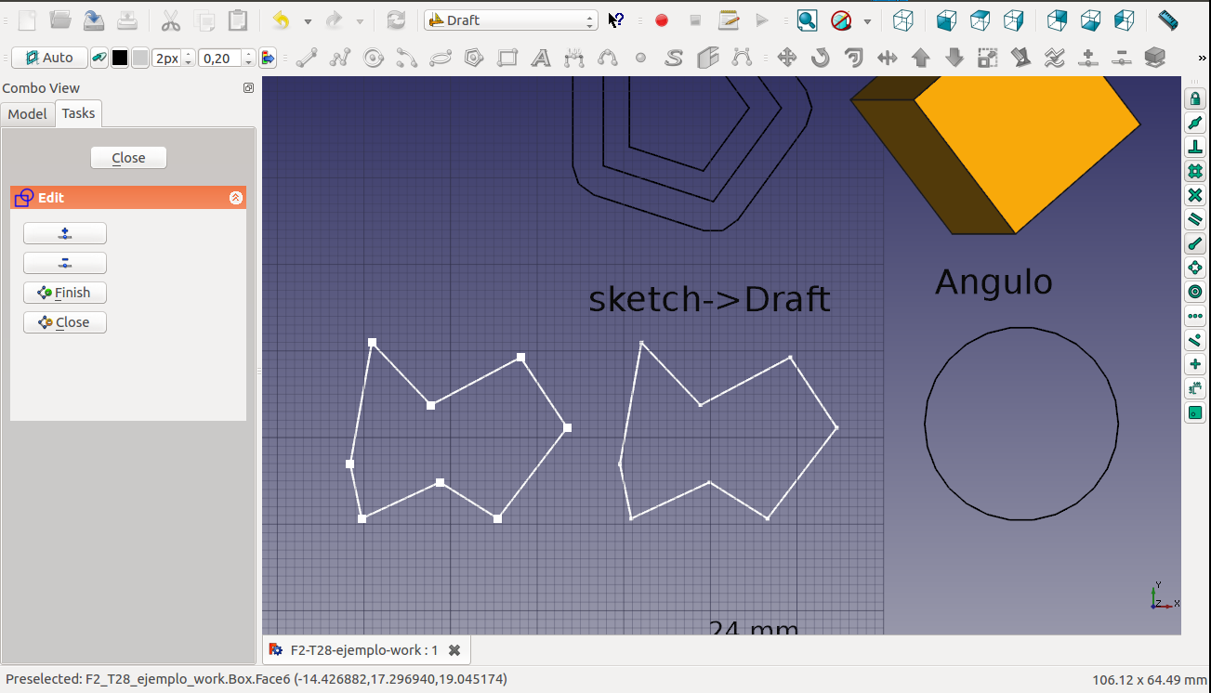Collapse the Edit task panel

[236, 198]
